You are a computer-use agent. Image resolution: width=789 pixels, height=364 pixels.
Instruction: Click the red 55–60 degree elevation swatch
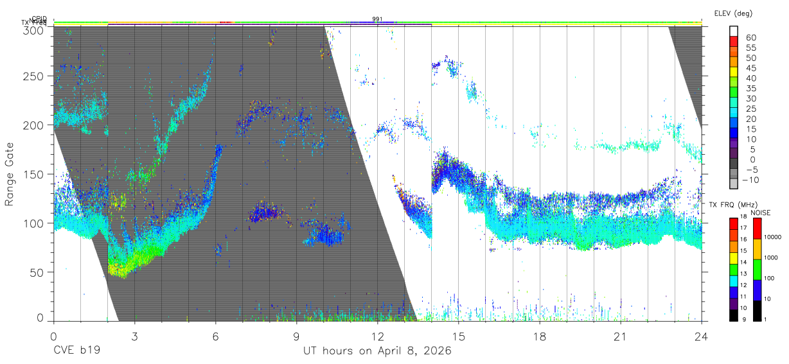pos(735,42)
